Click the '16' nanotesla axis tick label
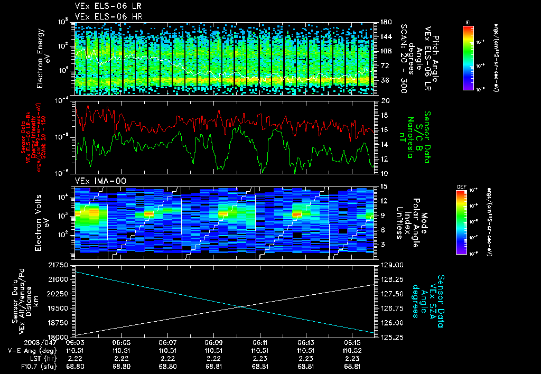 tap(384, 130)
